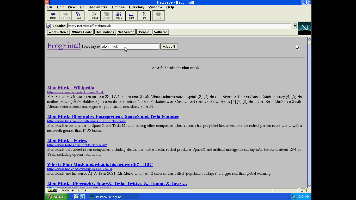Click the 'Search Results for elon musk' heading

click(176, 68)
